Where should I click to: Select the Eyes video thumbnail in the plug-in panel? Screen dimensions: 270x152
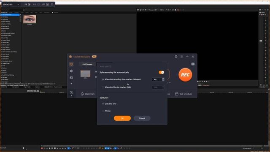pos(30,19)
